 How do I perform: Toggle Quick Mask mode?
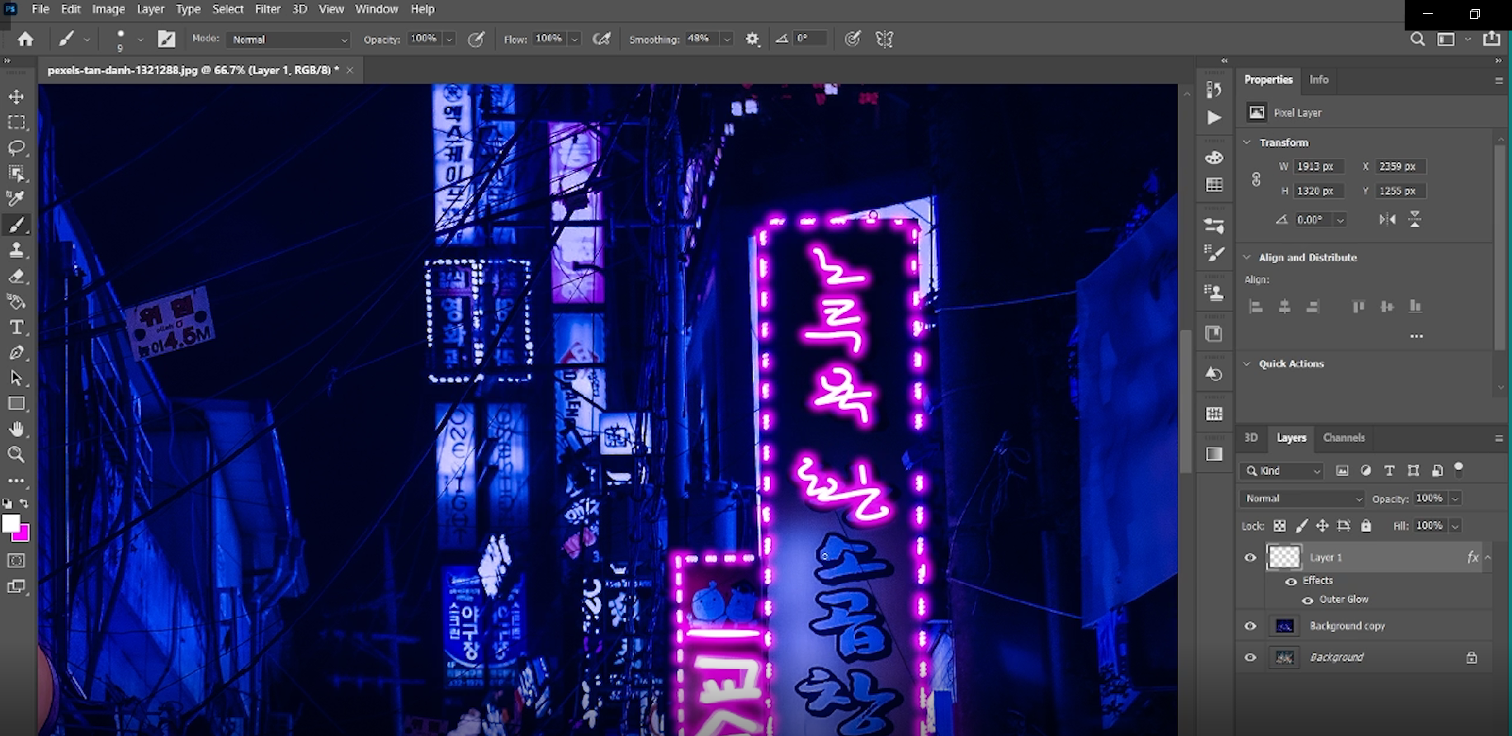pos(17,561)
